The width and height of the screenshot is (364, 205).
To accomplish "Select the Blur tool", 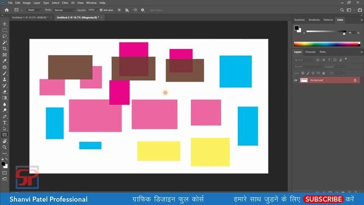I will 5,104.
